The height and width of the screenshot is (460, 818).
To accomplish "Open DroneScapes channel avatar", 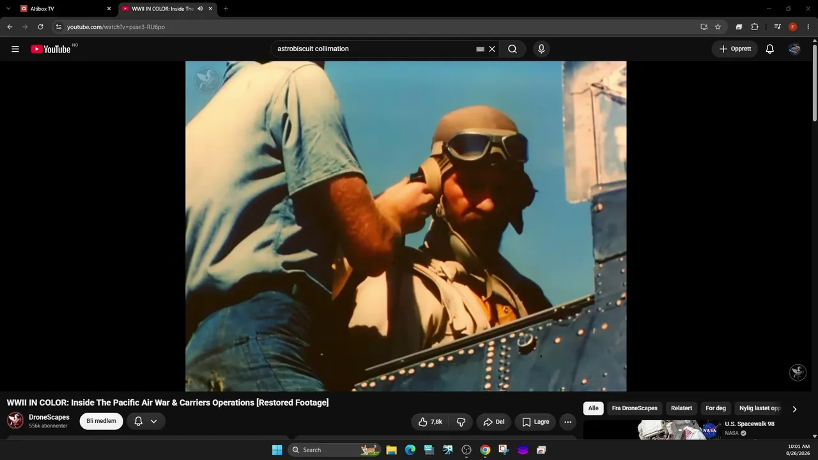I will coord(15,420).
